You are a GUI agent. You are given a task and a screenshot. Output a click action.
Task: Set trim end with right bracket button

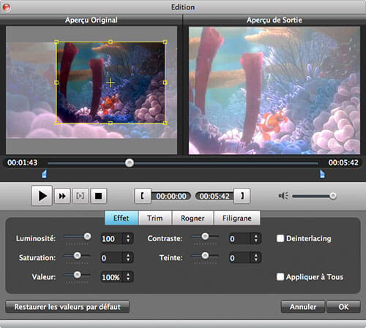point(242,196)
